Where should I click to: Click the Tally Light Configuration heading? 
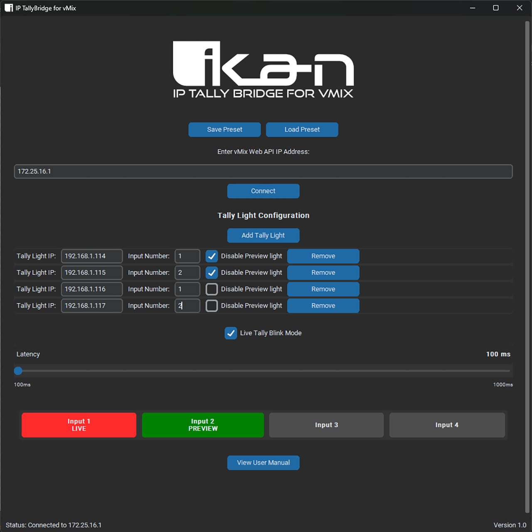pos(264,215)
